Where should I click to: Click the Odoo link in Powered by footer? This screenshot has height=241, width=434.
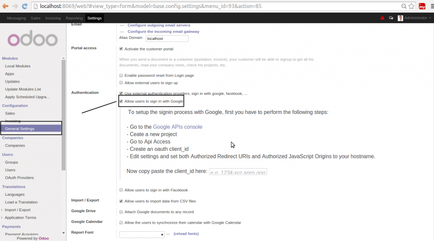pyautogui.click(x=44, y=238)
